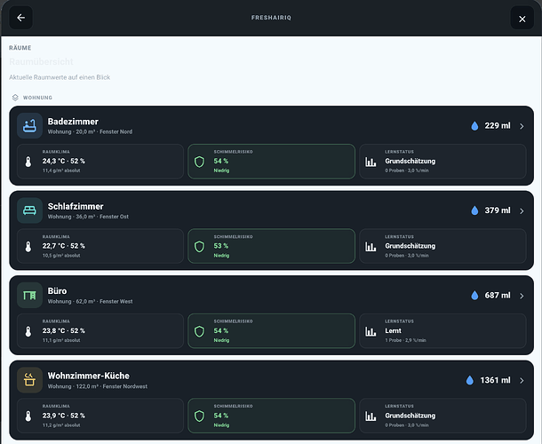Screen dimensions: 542x444
Task: Click 'Fenster Nord' subtitle text in Badezimmer
Action: (x=116, y=131)
